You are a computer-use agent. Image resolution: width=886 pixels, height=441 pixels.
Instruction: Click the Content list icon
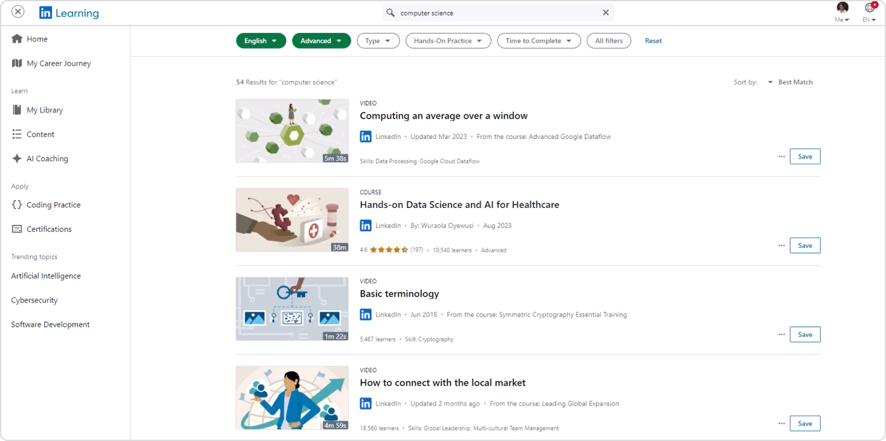[x=18, y=134]
